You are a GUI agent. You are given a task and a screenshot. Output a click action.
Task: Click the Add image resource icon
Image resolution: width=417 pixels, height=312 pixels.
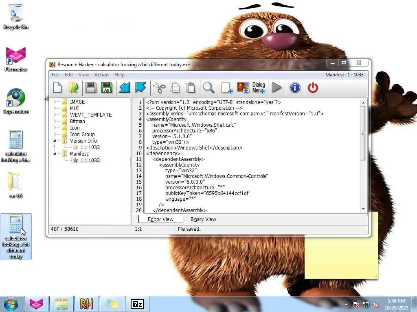pos(243,88)
